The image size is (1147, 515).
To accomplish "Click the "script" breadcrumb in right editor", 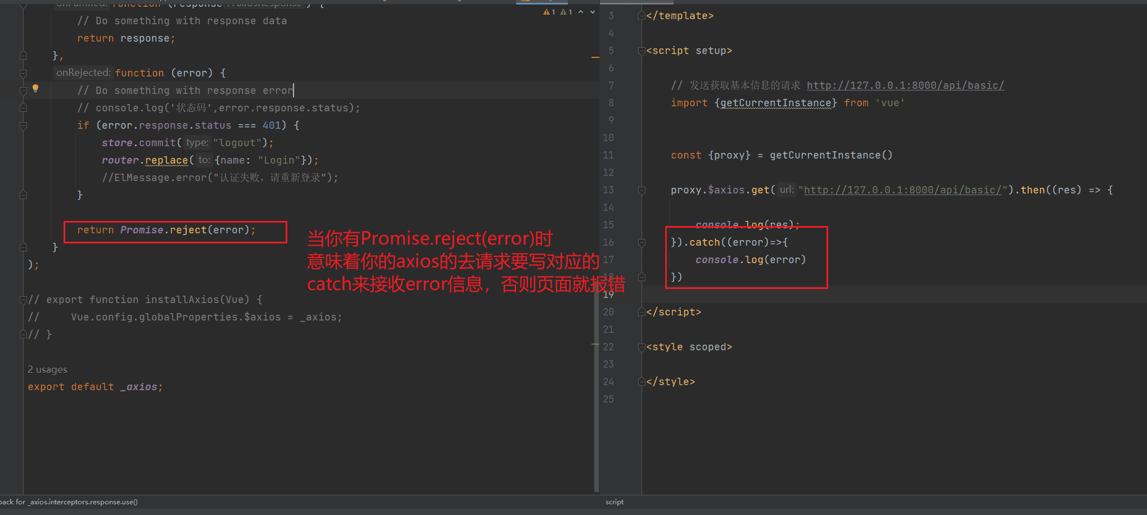I will pyautogui.click(x=615, y=502).
